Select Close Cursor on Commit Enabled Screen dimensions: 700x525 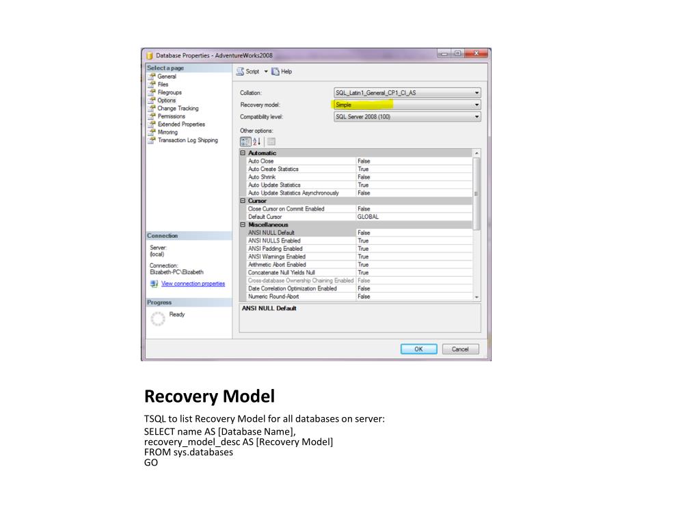360,209
